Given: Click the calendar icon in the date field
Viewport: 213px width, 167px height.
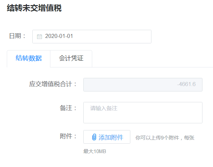Looking at the screenshot, I should 39,37.
